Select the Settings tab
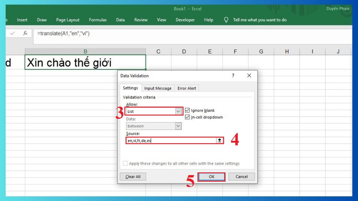The height and width of the screenshot is (201, 358). tap(130, 88)
